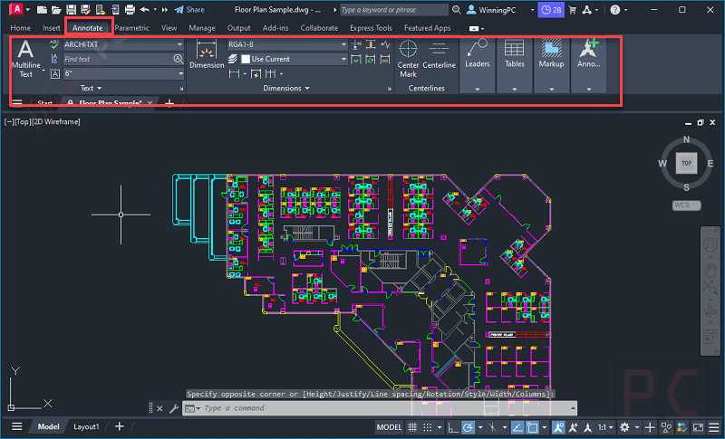Screen dimensions: 725x439
Task: Select the Centerline tool
Action: point(439,54)
